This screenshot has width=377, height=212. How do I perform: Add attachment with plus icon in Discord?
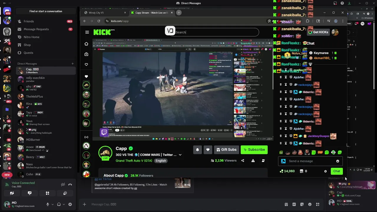pos(84,204)
